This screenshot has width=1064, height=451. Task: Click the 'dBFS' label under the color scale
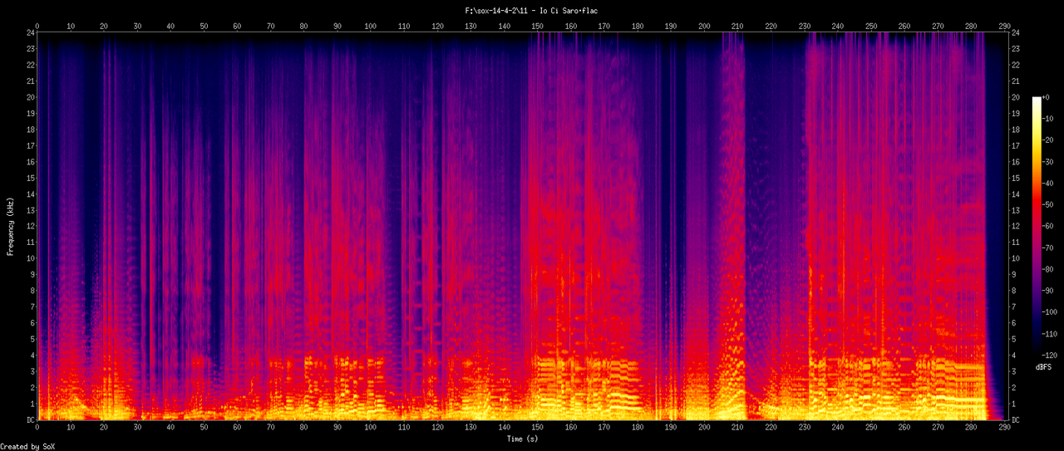[x=1044, y=366]
